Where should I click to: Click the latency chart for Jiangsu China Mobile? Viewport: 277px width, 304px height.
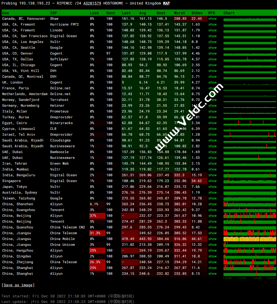point(250,239)
